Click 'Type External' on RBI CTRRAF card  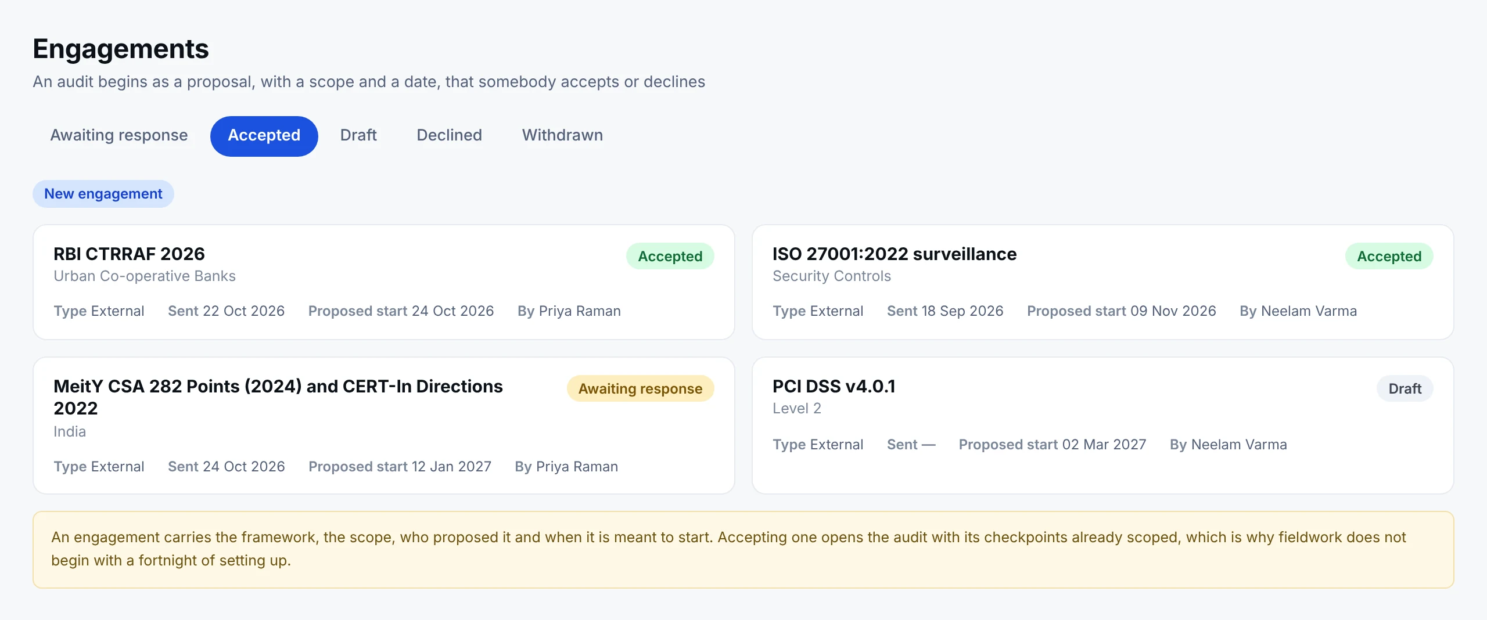[99, 311]
